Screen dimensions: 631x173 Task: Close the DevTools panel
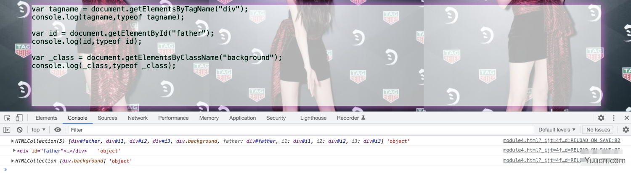coord(626,118)
